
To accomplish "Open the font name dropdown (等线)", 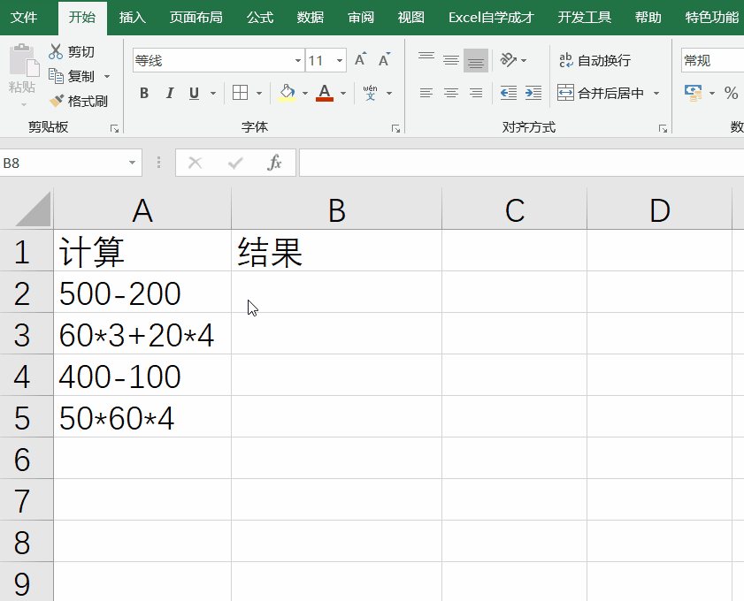I will point(297,60).
